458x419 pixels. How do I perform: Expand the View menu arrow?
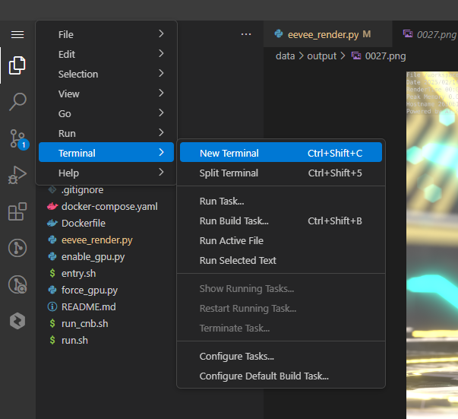[161, 94]
